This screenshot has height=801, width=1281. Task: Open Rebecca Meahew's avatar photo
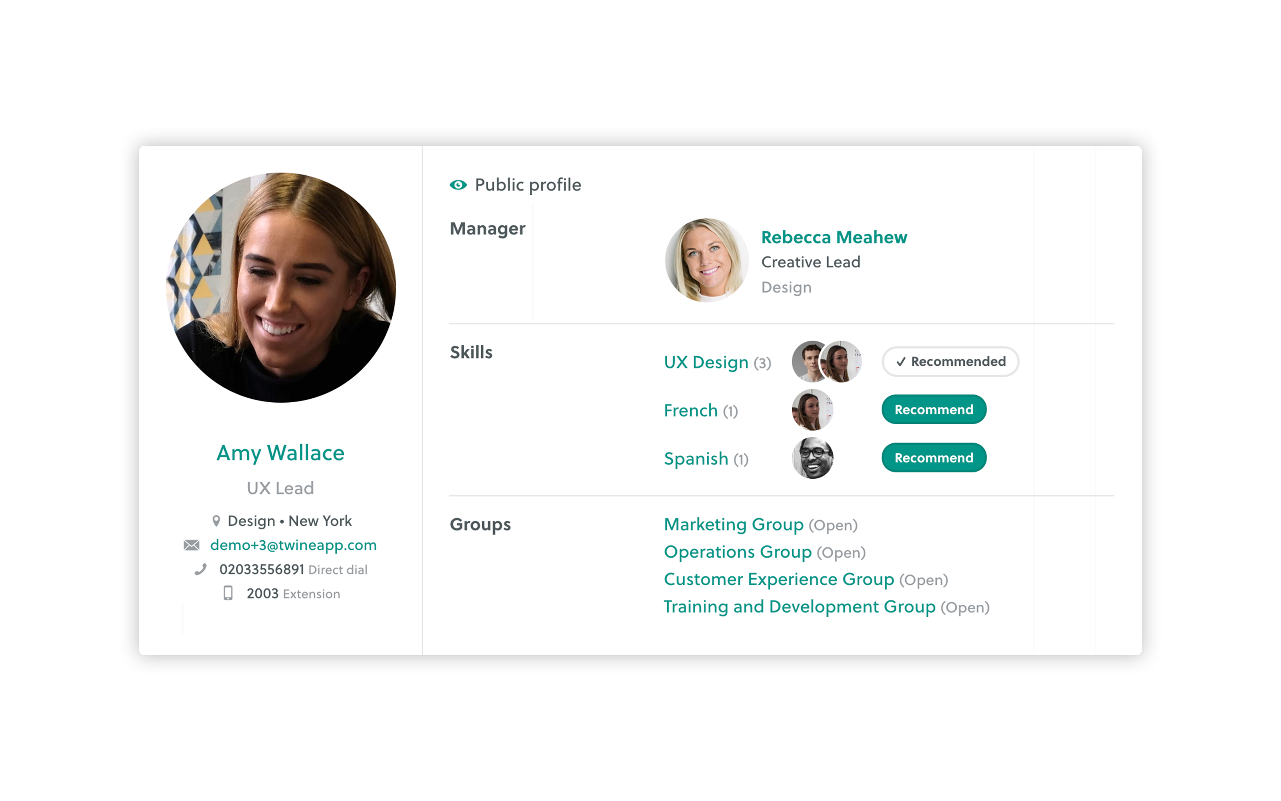(707, 260)
